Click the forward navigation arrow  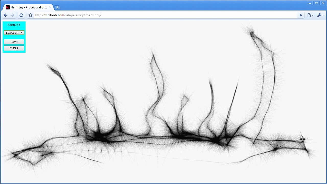[x=13, y=15]
